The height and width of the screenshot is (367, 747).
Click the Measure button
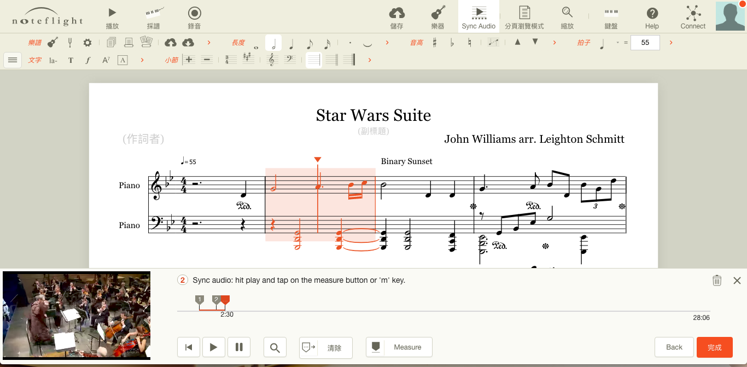point(399,347)
